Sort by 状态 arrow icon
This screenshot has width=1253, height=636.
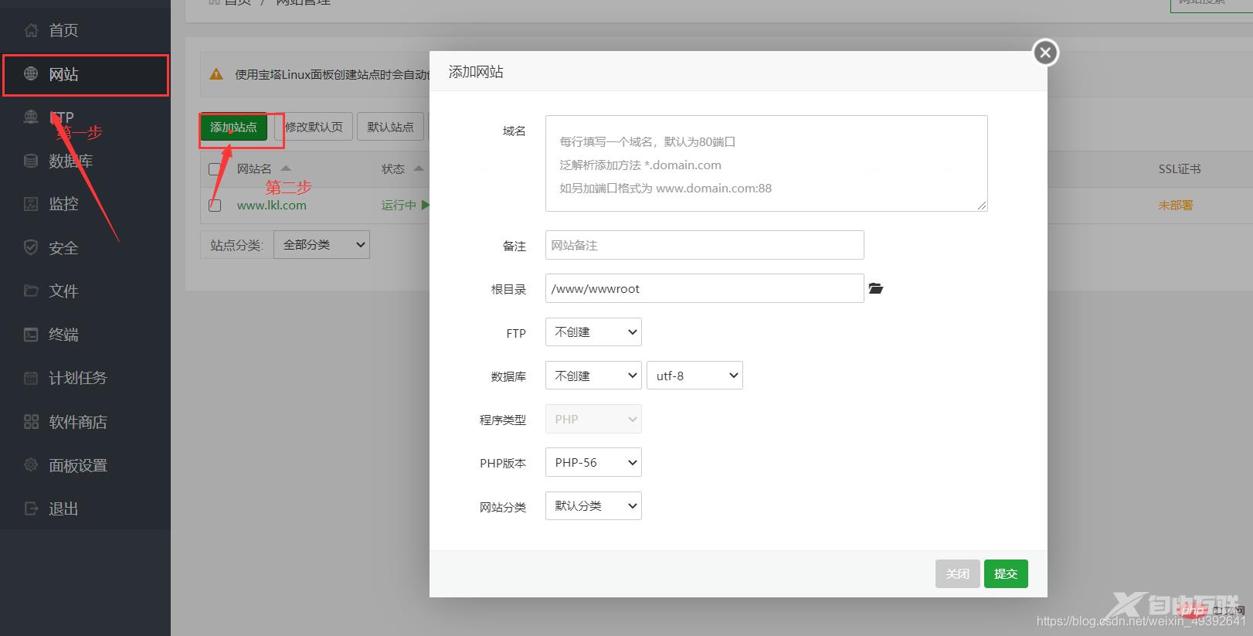pos(419,168)
